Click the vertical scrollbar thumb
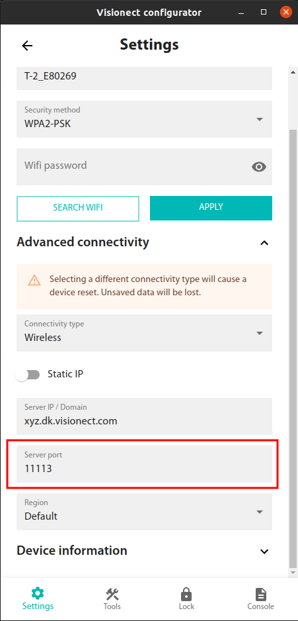The image size is (298, 621). pos(293,348)
